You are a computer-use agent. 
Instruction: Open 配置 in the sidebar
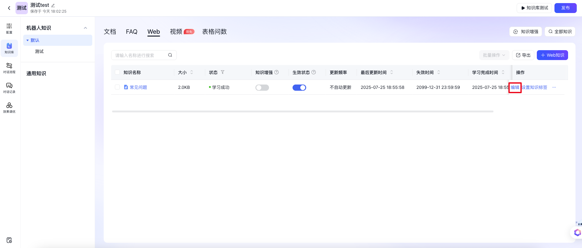click(9, 28)
